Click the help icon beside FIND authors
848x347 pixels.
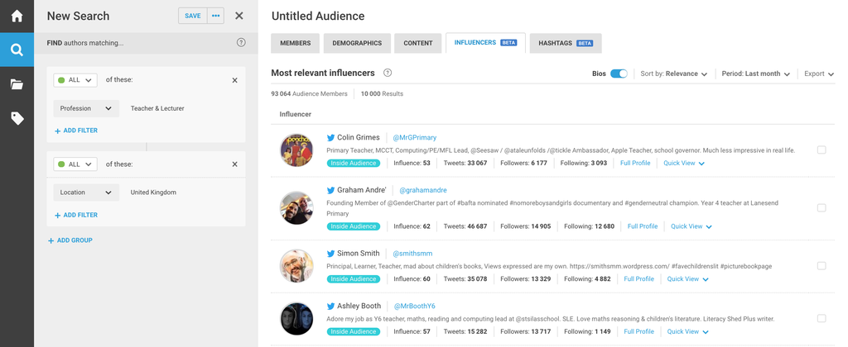[x=241, y=42]
